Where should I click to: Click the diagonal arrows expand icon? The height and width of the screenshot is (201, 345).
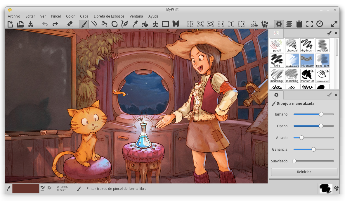point(334,24)
